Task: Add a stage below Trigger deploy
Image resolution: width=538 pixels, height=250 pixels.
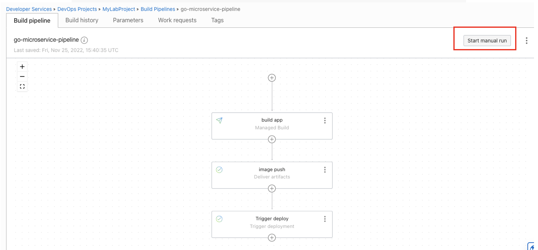Action: [271, 238]
